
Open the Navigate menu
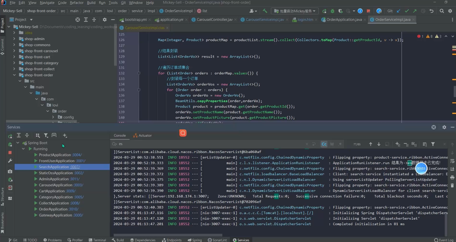coord(47,2)
